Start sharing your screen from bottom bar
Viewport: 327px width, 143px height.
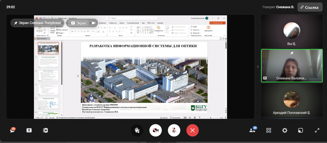pos(29,130)
